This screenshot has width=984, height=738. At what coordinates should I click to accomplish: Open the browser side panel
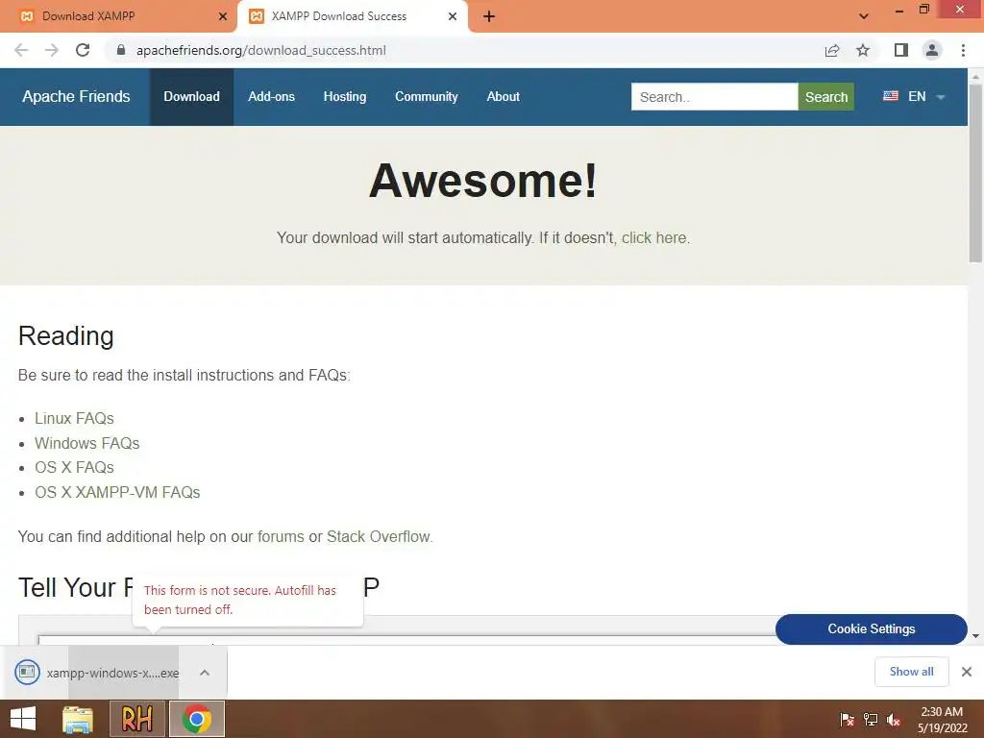pyautogui.click(x=901, y=50)
